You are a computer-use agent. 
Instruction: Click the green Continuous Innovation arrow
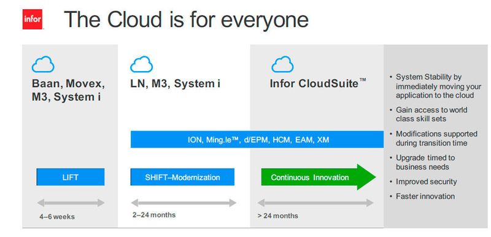click(319, 177)
